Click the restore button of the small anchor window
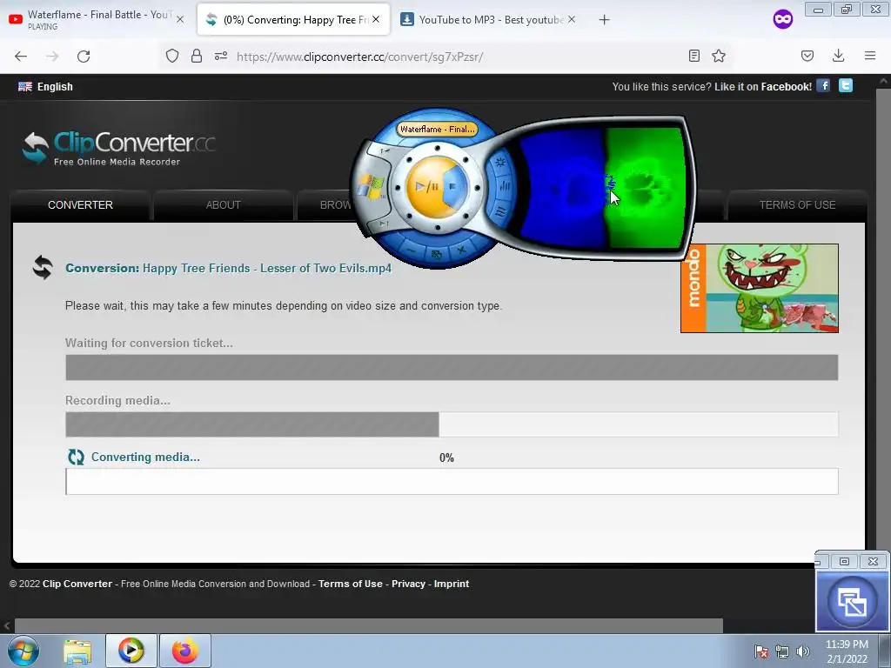891x668 pixels. point(844,561)
